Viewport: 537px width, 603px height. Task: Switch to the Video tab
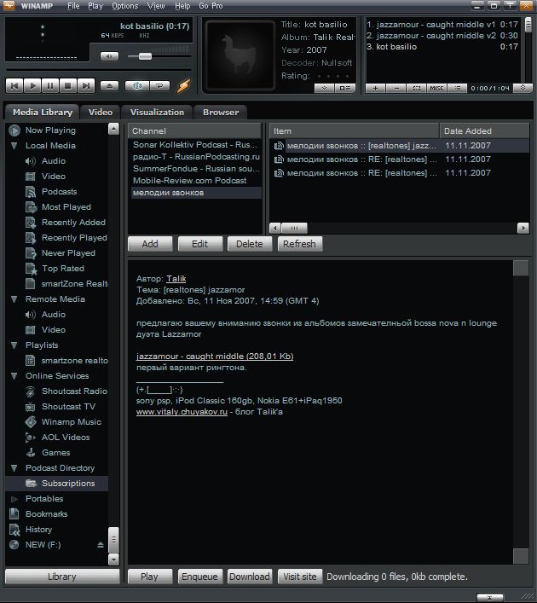(101, 112)
